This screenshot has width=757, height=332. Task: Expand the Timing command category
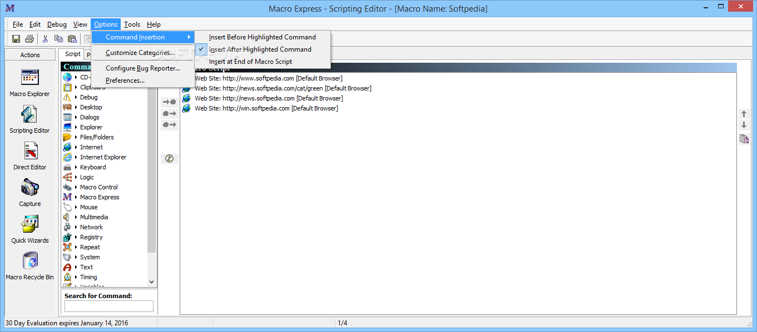[76, 277]
